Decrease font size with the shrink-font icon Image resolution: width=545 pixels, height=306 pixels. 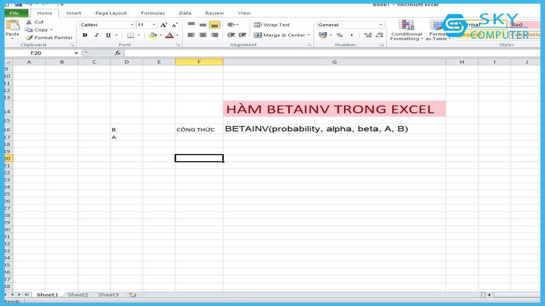coord(175,25)
